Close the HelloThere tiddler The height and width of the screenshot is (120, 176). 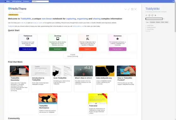(x=136, y=9)
